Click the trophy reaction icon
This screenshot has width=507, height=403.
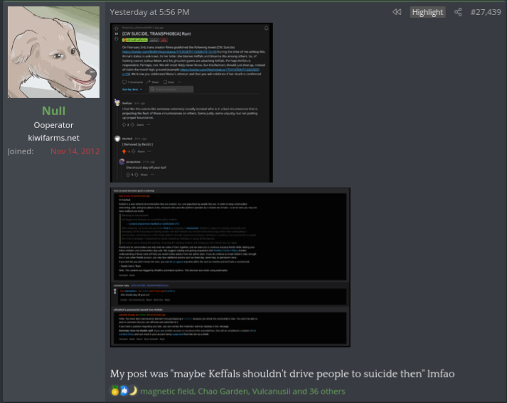coord(115,391)
